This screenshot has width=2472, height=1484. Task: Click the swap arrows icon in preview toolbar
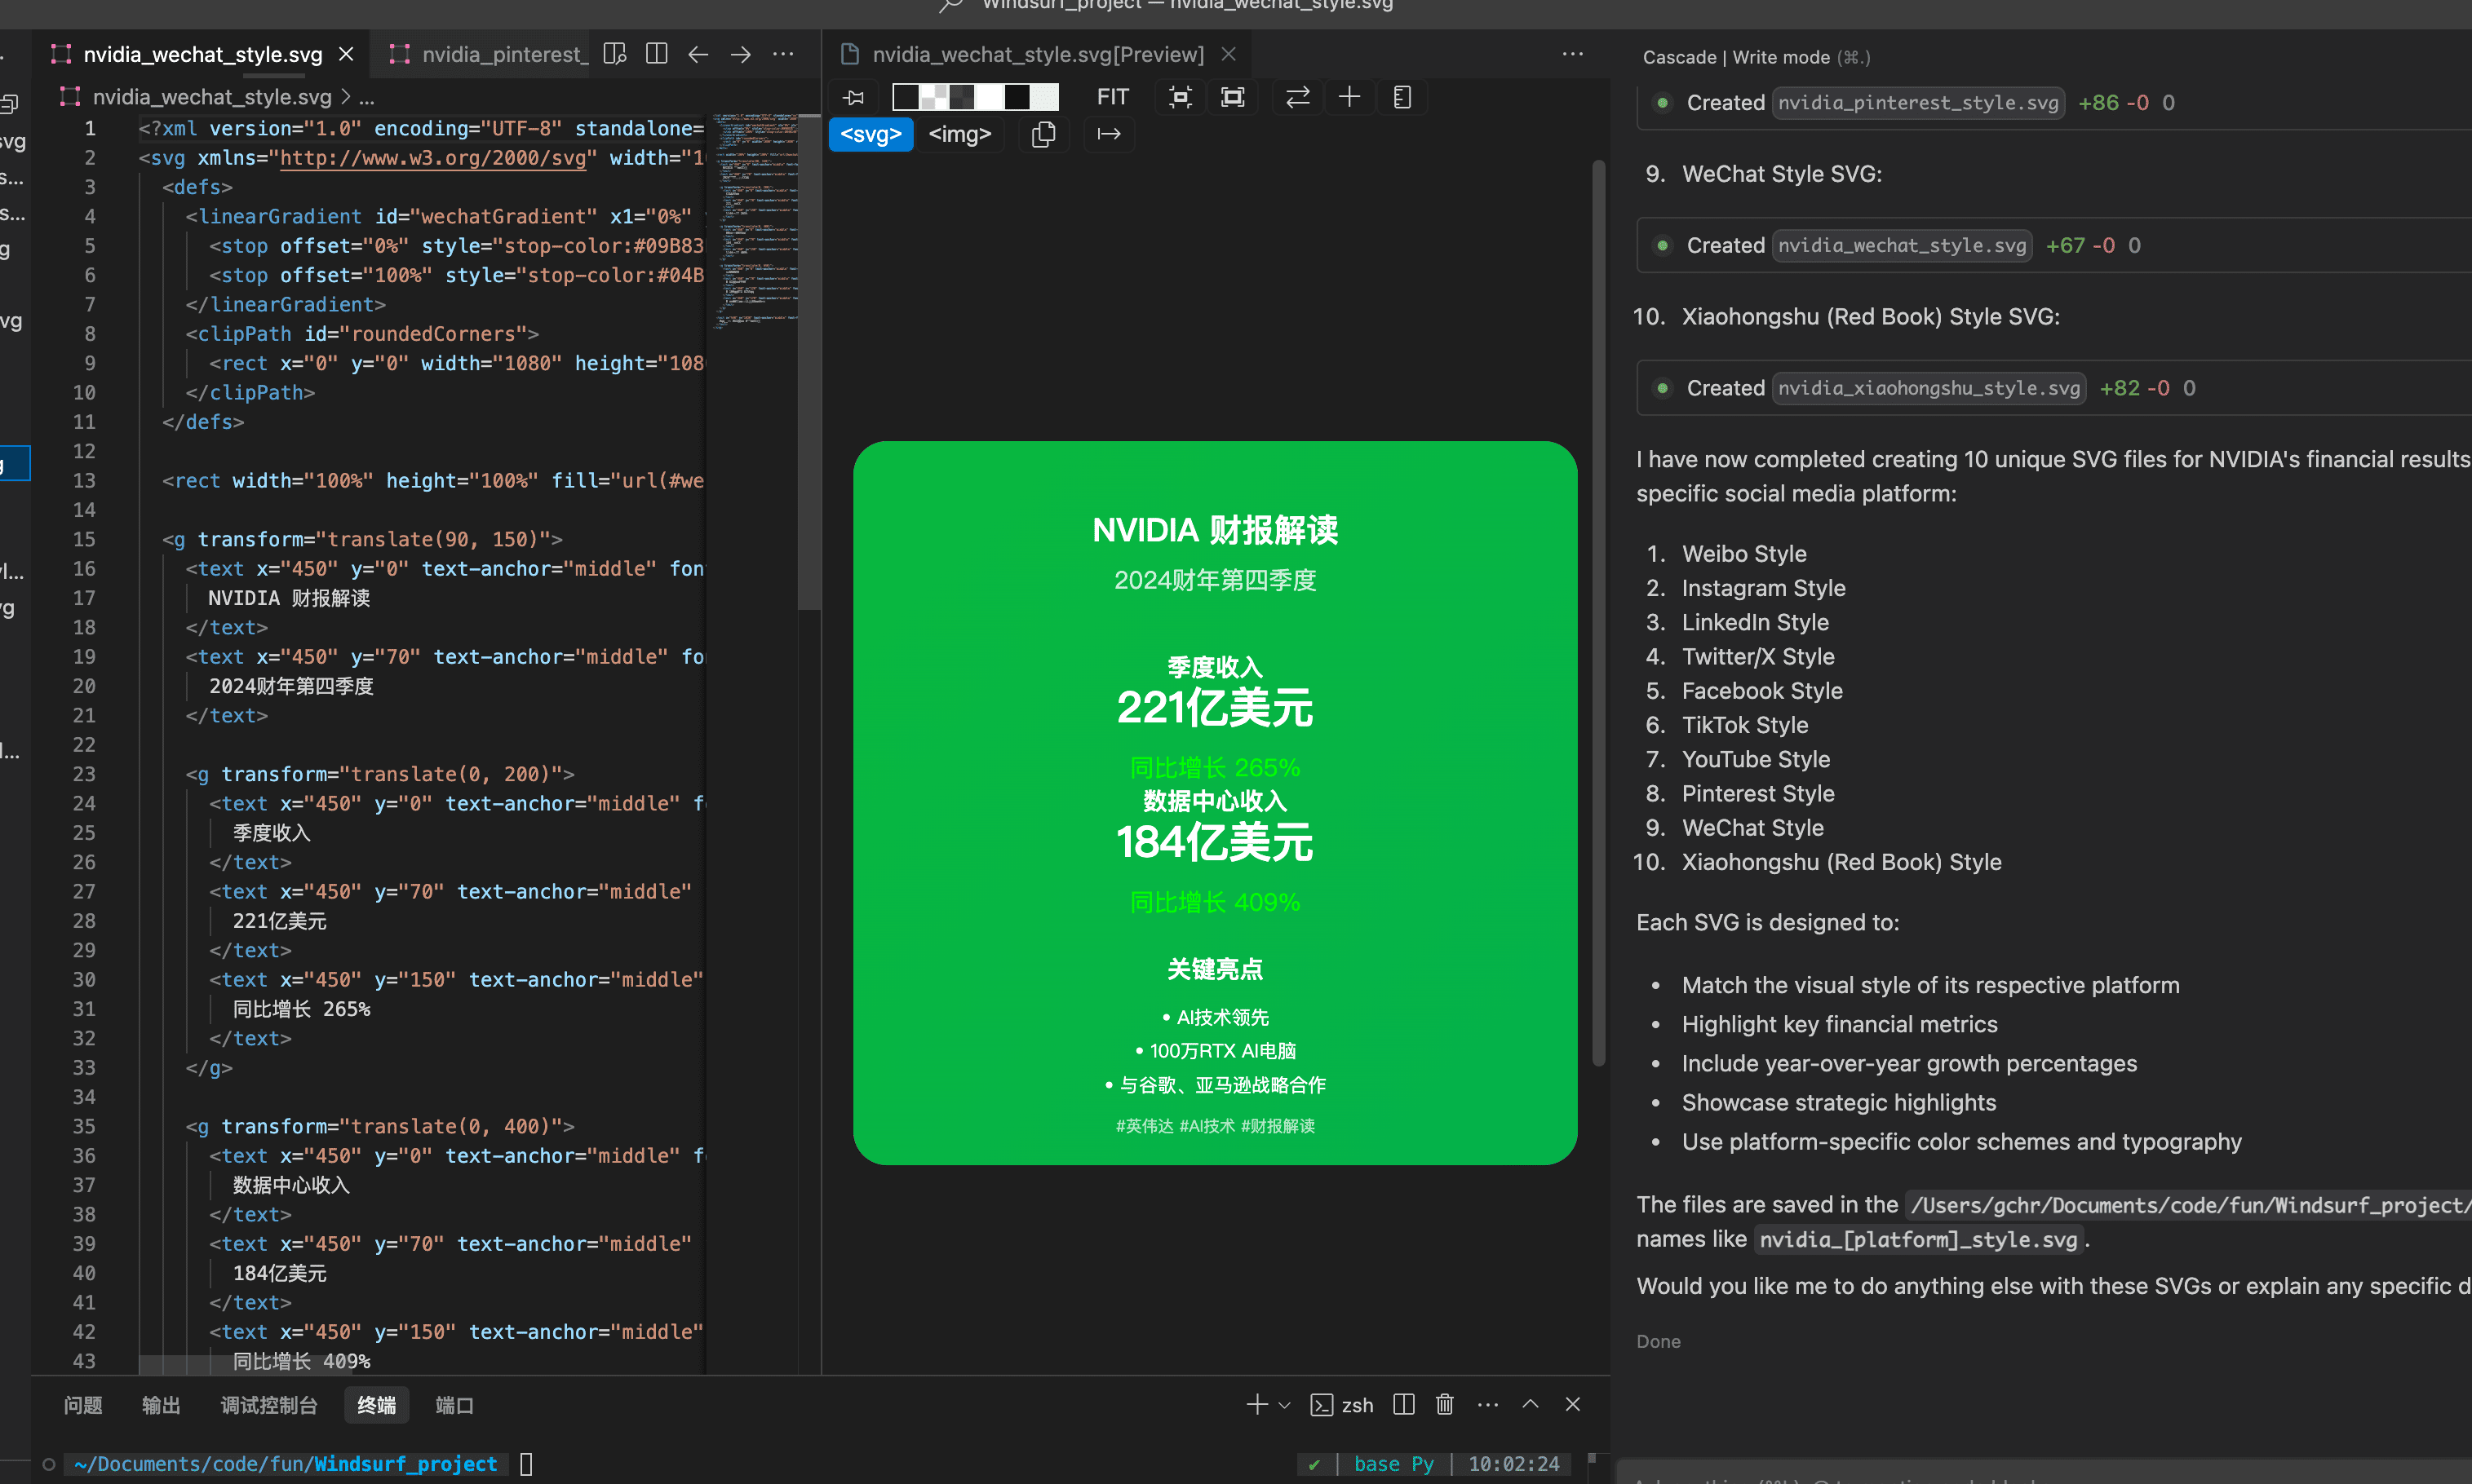pos(1297,97)
